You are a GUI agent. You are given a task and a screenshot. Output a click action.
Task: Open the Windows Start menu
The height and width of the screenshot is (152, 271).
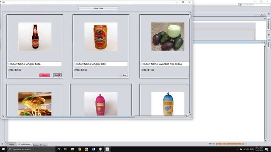pos(3,149)
